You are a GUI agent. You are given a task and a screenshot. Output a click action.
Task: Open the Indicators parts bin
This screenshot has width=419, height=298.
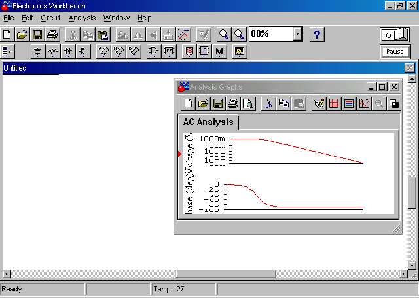(189, 51)
